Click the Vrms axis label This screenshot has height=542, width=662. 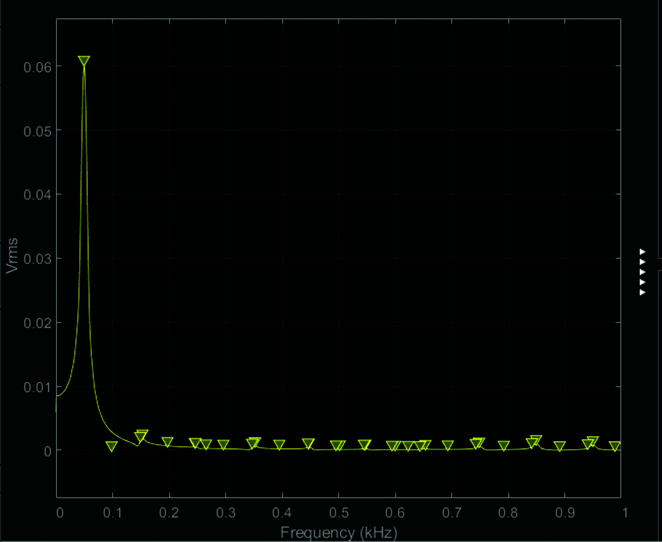(12, 256)
